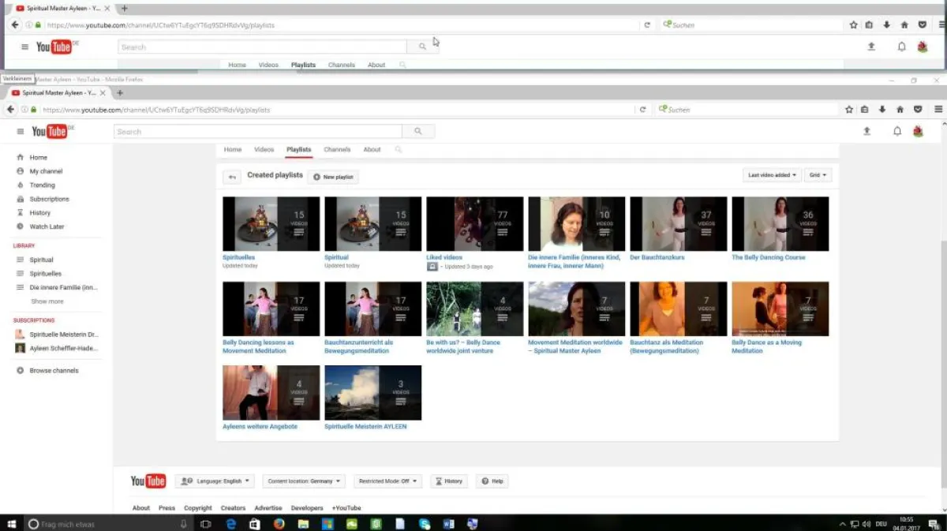Go to My channel in the sidebar
Viewport: 947px width, 531px height.
[46, 171]
